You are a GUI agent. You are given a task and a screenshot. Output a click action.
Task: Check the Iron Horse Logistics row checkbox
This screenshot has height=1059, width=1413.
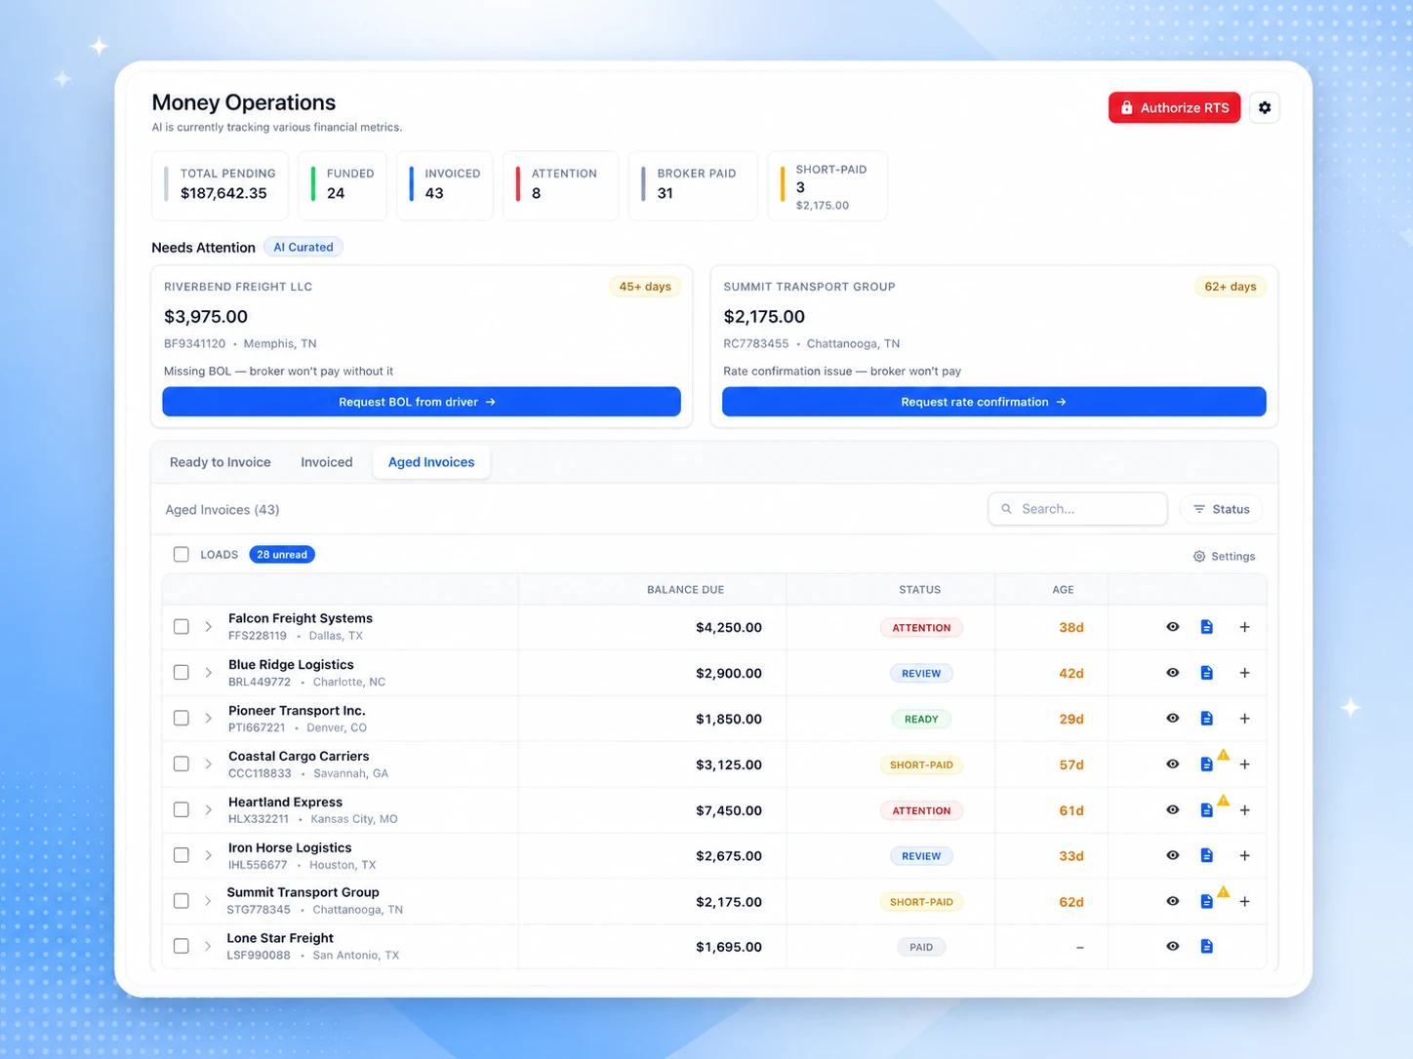pyautogui.click(x=182, y=855)
